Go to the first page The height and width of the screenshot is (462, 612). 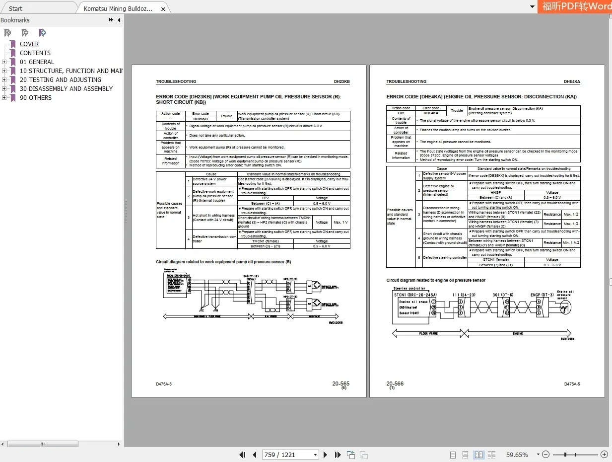(243, 455)
